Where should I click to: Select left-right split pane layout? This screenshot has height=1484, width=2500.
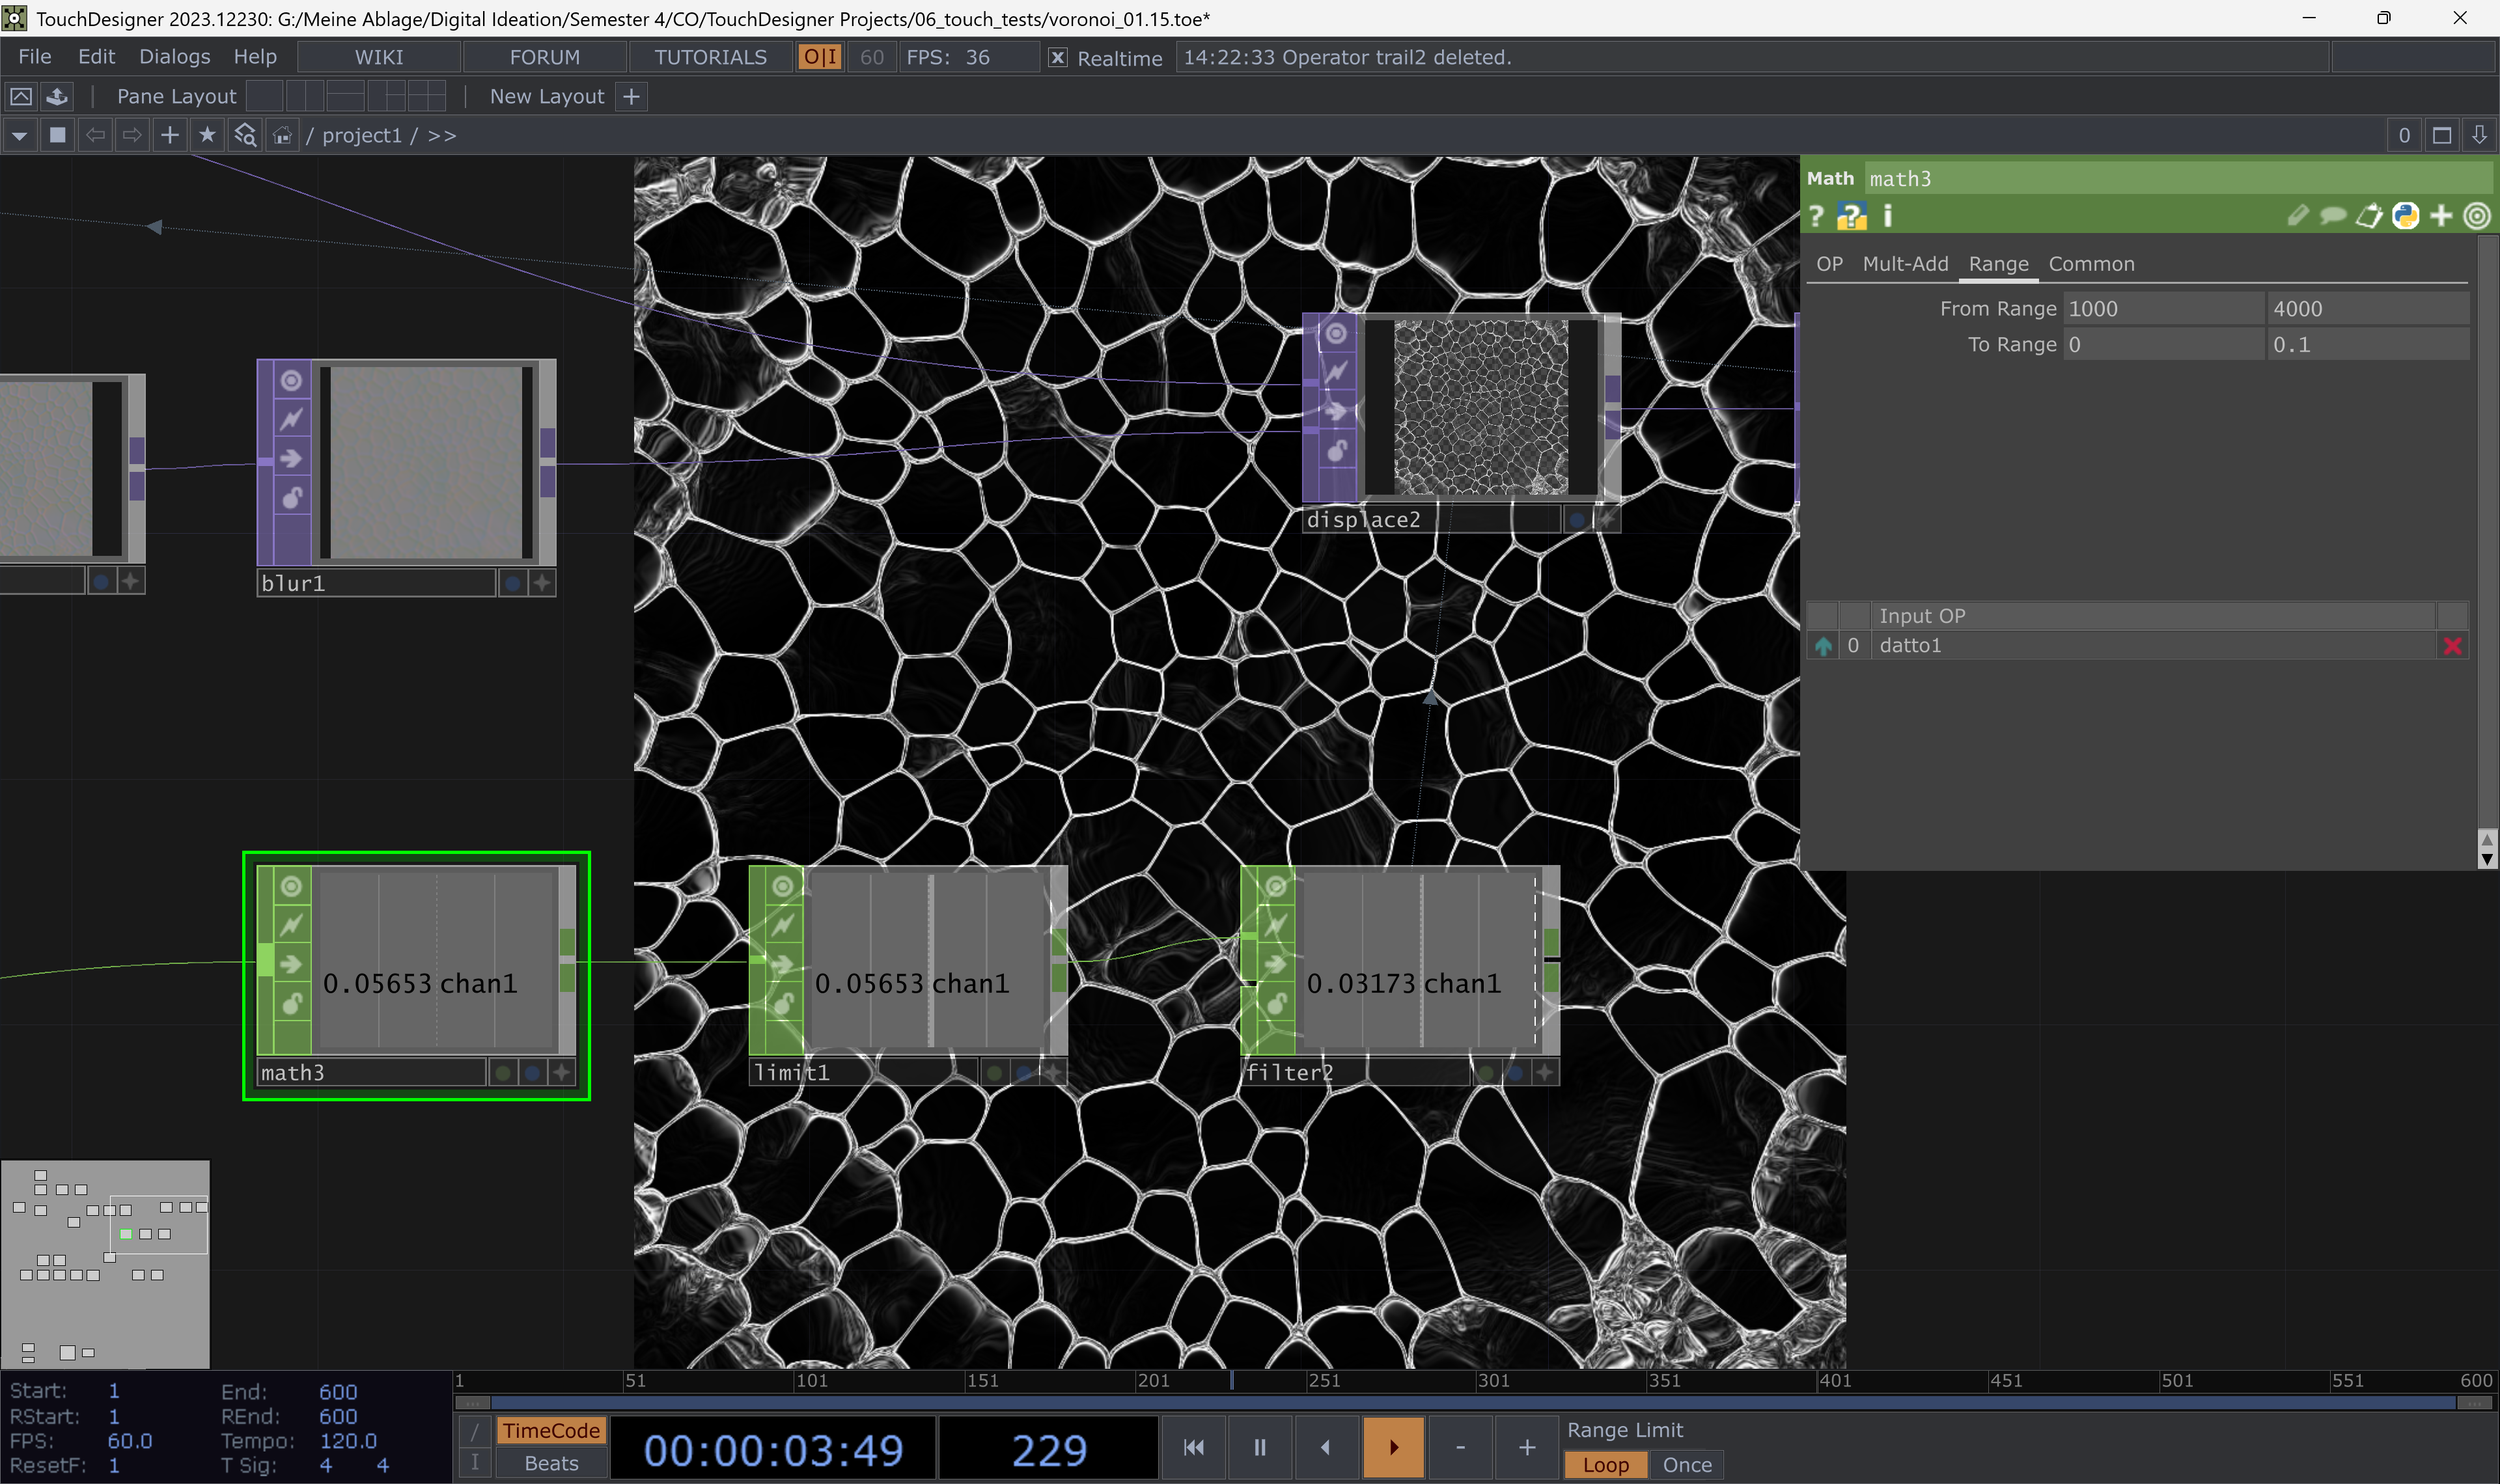[x=304, y=96]
